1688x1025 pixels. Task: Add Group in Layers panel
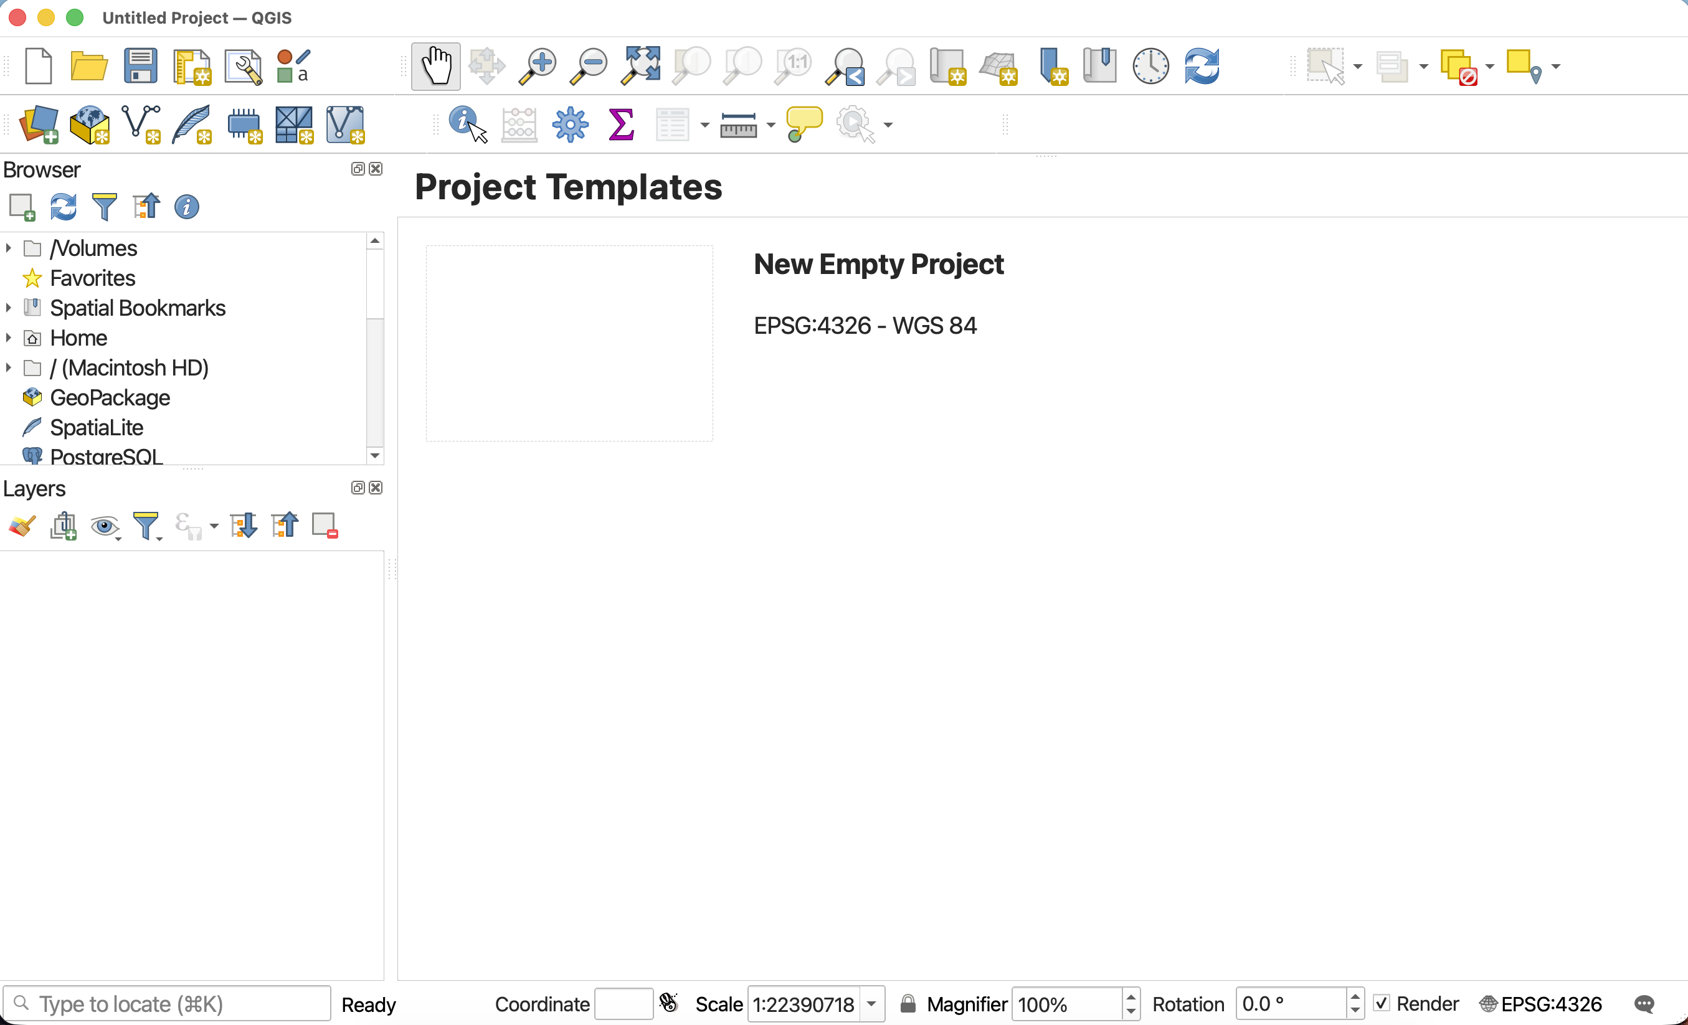pos(64,527)
